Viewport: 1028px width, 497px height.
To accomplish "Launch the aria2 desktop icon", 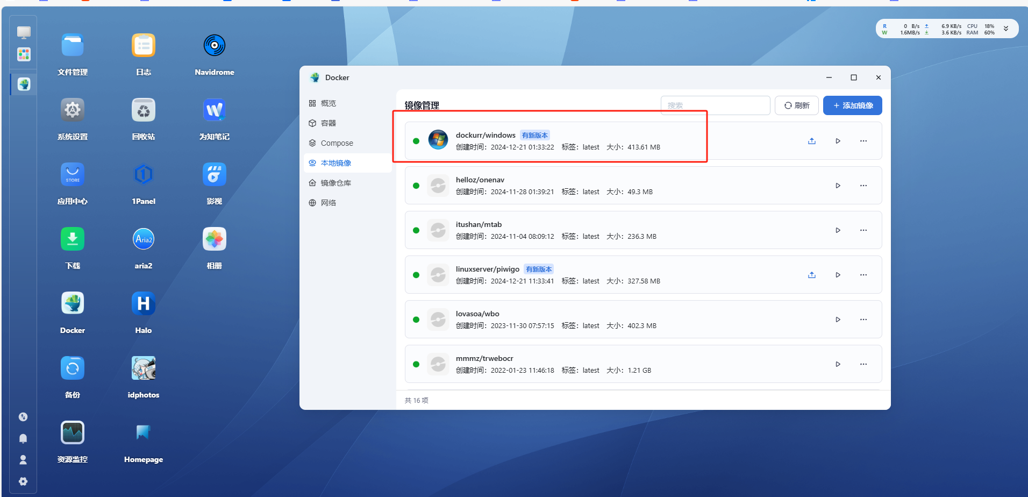I will click(x=144, y=239).
